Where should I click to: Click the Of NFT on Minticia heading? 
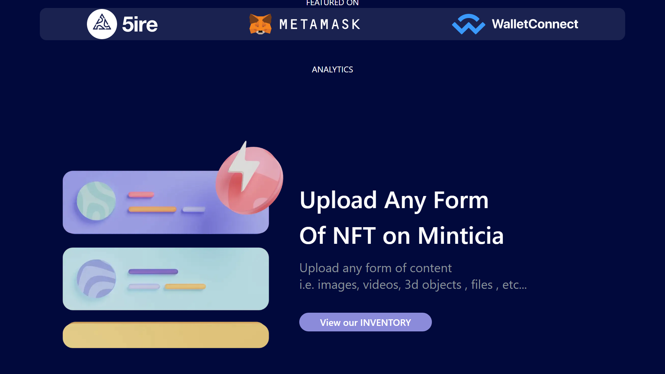[x=401, y=236]
